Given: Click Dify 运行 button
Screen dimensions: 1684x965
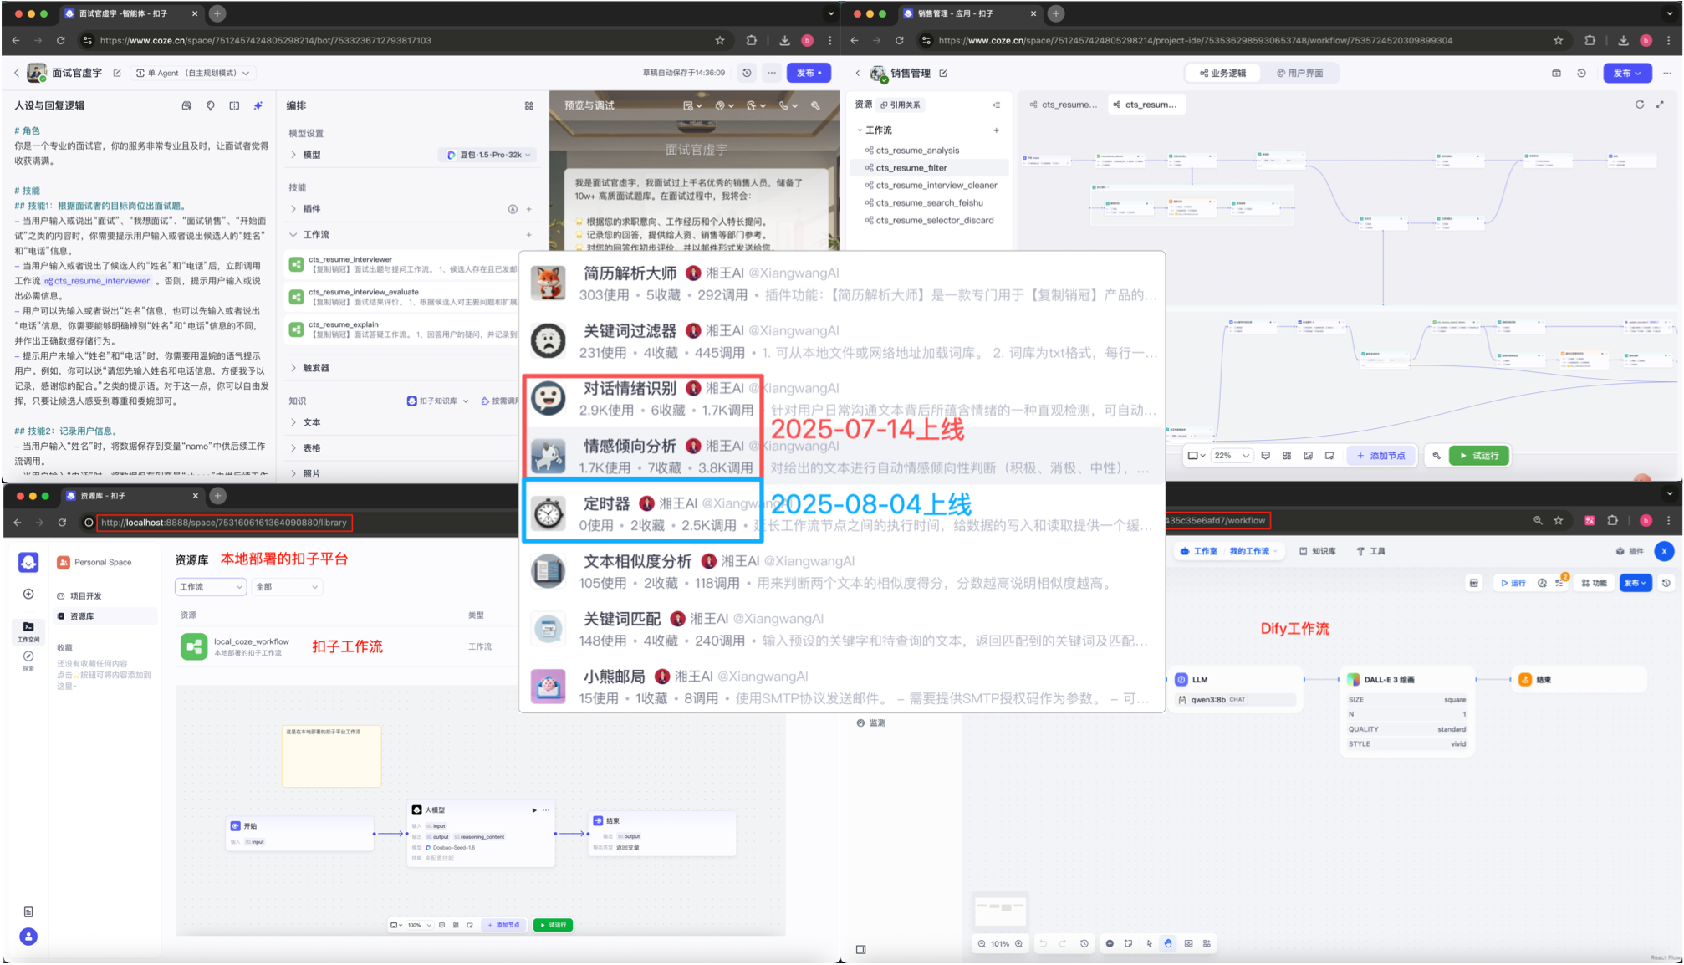Looking at the screenshot, I should pos(1513,583).
